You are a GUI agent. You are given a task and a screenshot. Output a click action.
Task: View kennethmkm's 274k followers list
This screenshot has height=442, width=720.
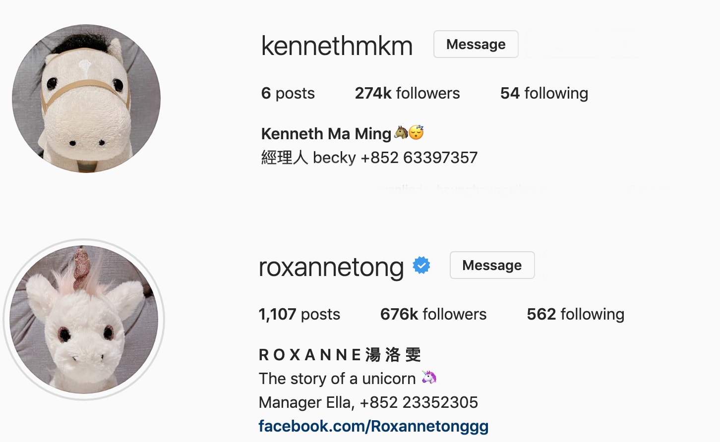click(407, 93)
